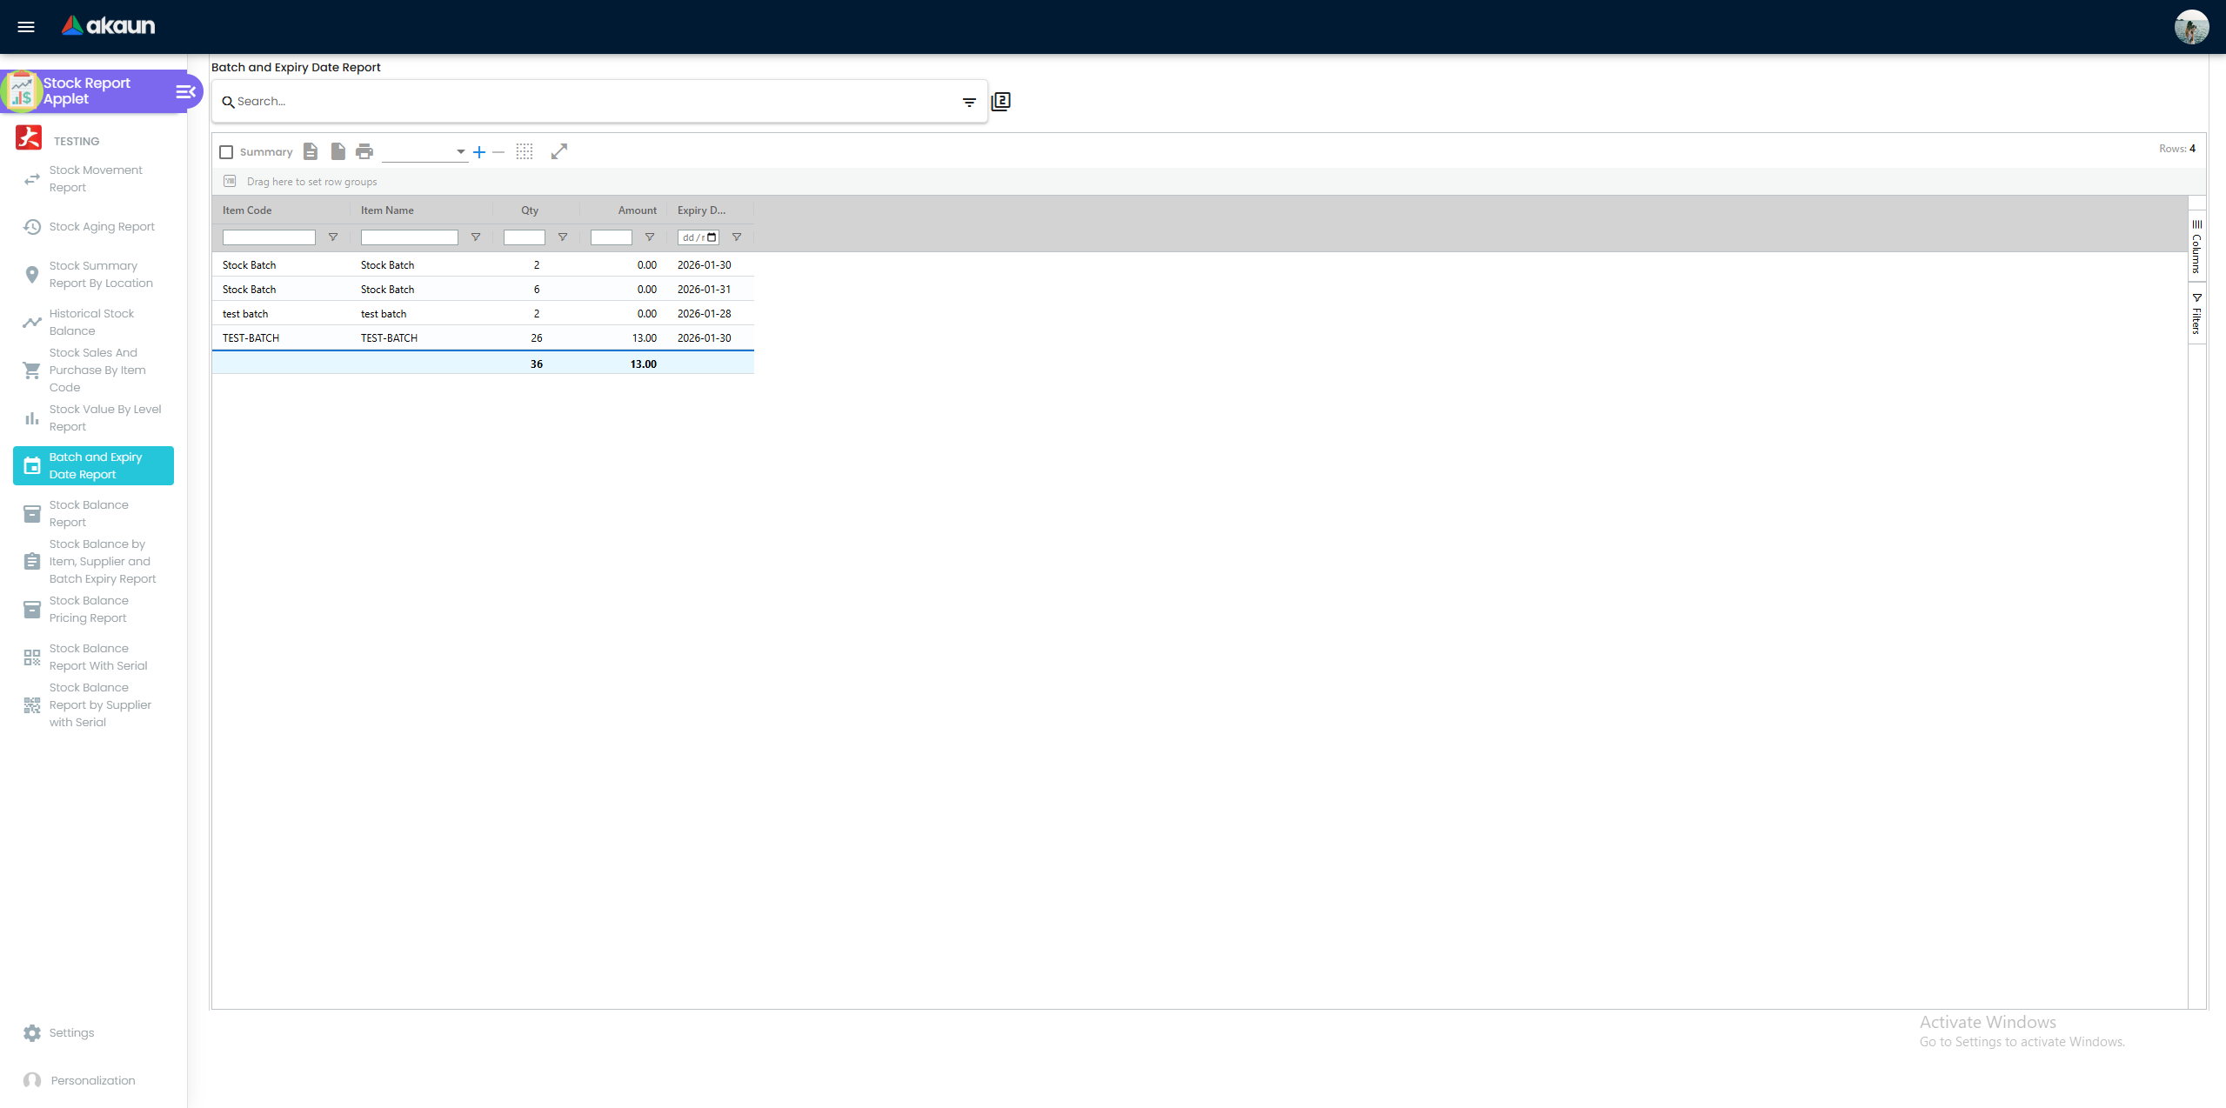Click the Search input field
The image size is (2226, 1108).
(x=592, y=102)
